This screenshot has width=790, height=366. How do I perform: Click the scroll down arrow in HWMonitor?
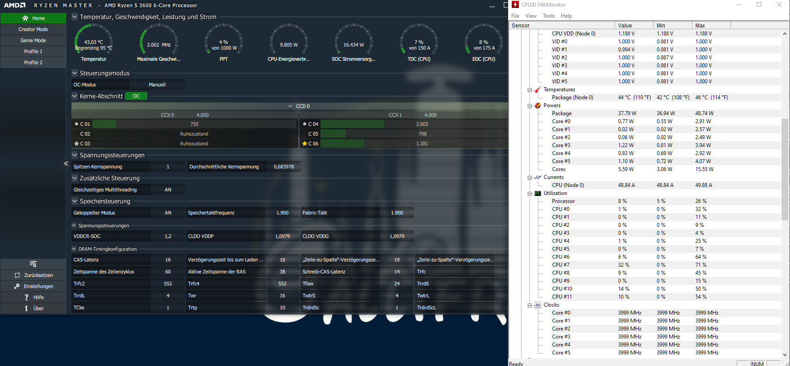pyautogui.click(x=785, y=354)
